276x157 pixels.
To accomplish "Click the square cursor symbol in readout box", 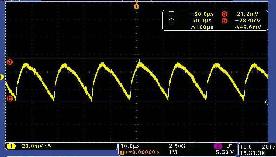I will click(x=171, y=14).
